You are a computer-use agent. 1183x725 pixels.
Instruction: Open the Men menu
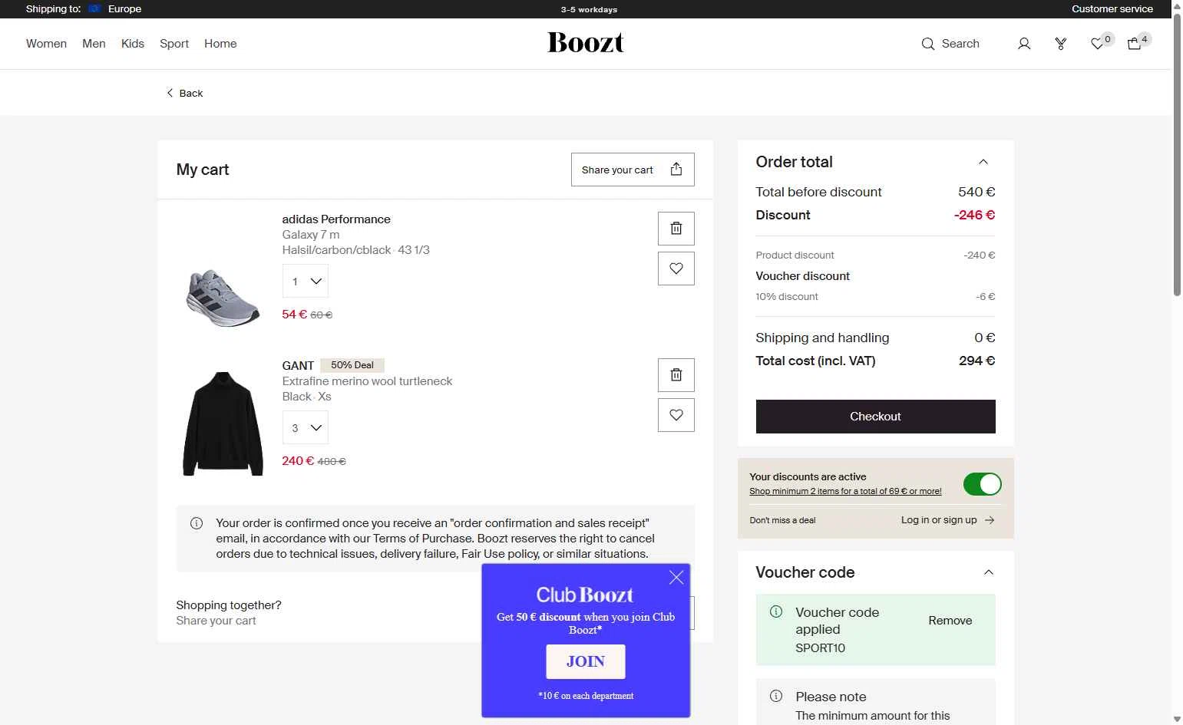94,44
